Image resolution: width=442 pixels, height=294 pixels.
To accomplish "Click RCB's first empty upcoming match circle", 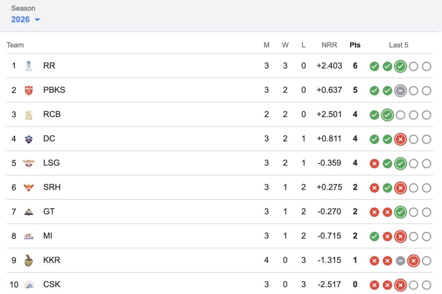I will [401, 115].
